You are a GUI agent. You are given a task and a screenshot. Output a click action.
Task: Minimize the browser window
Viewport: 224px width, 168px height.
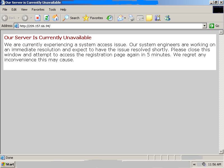click(212, 3)
